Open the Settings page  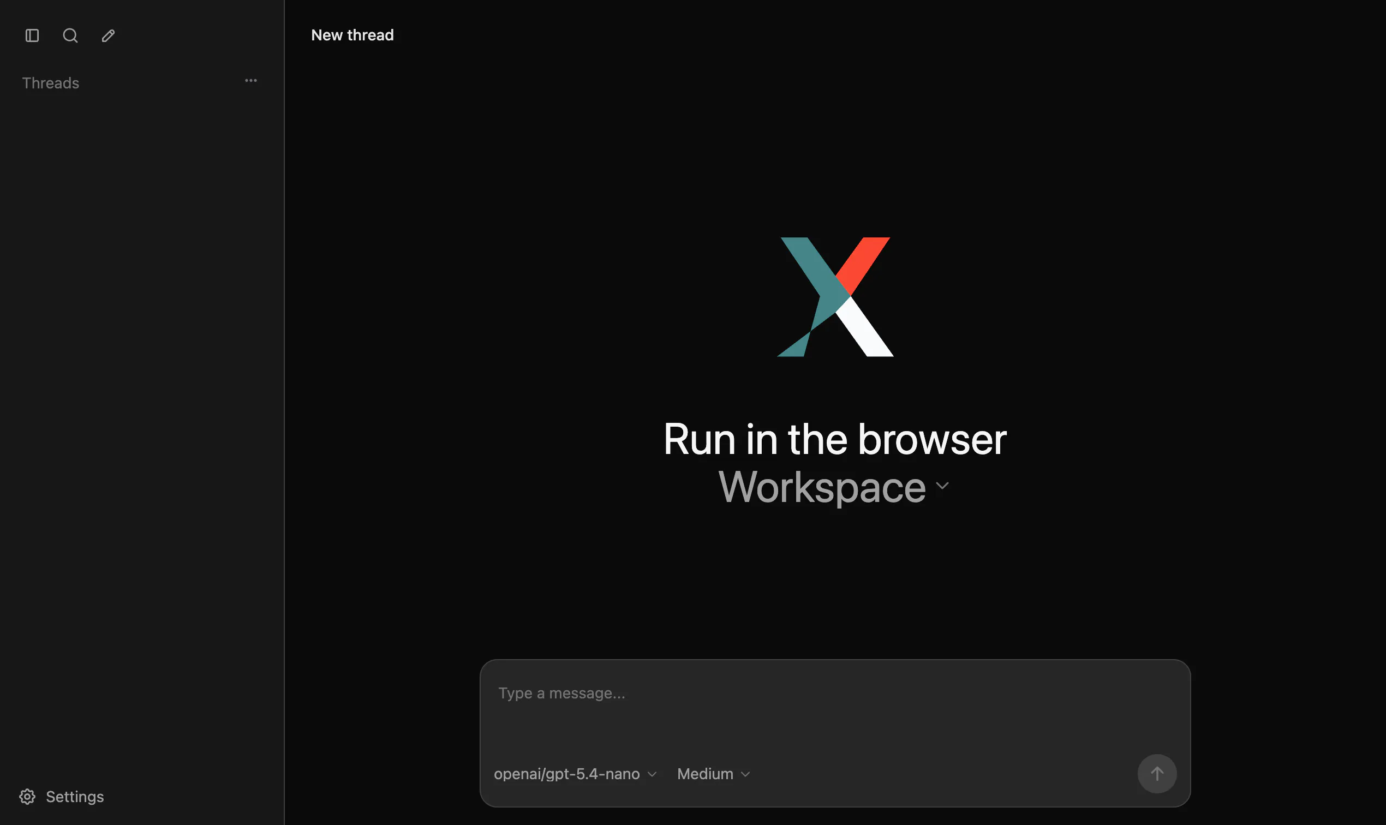pyautogui.click(x=62, y=796)
